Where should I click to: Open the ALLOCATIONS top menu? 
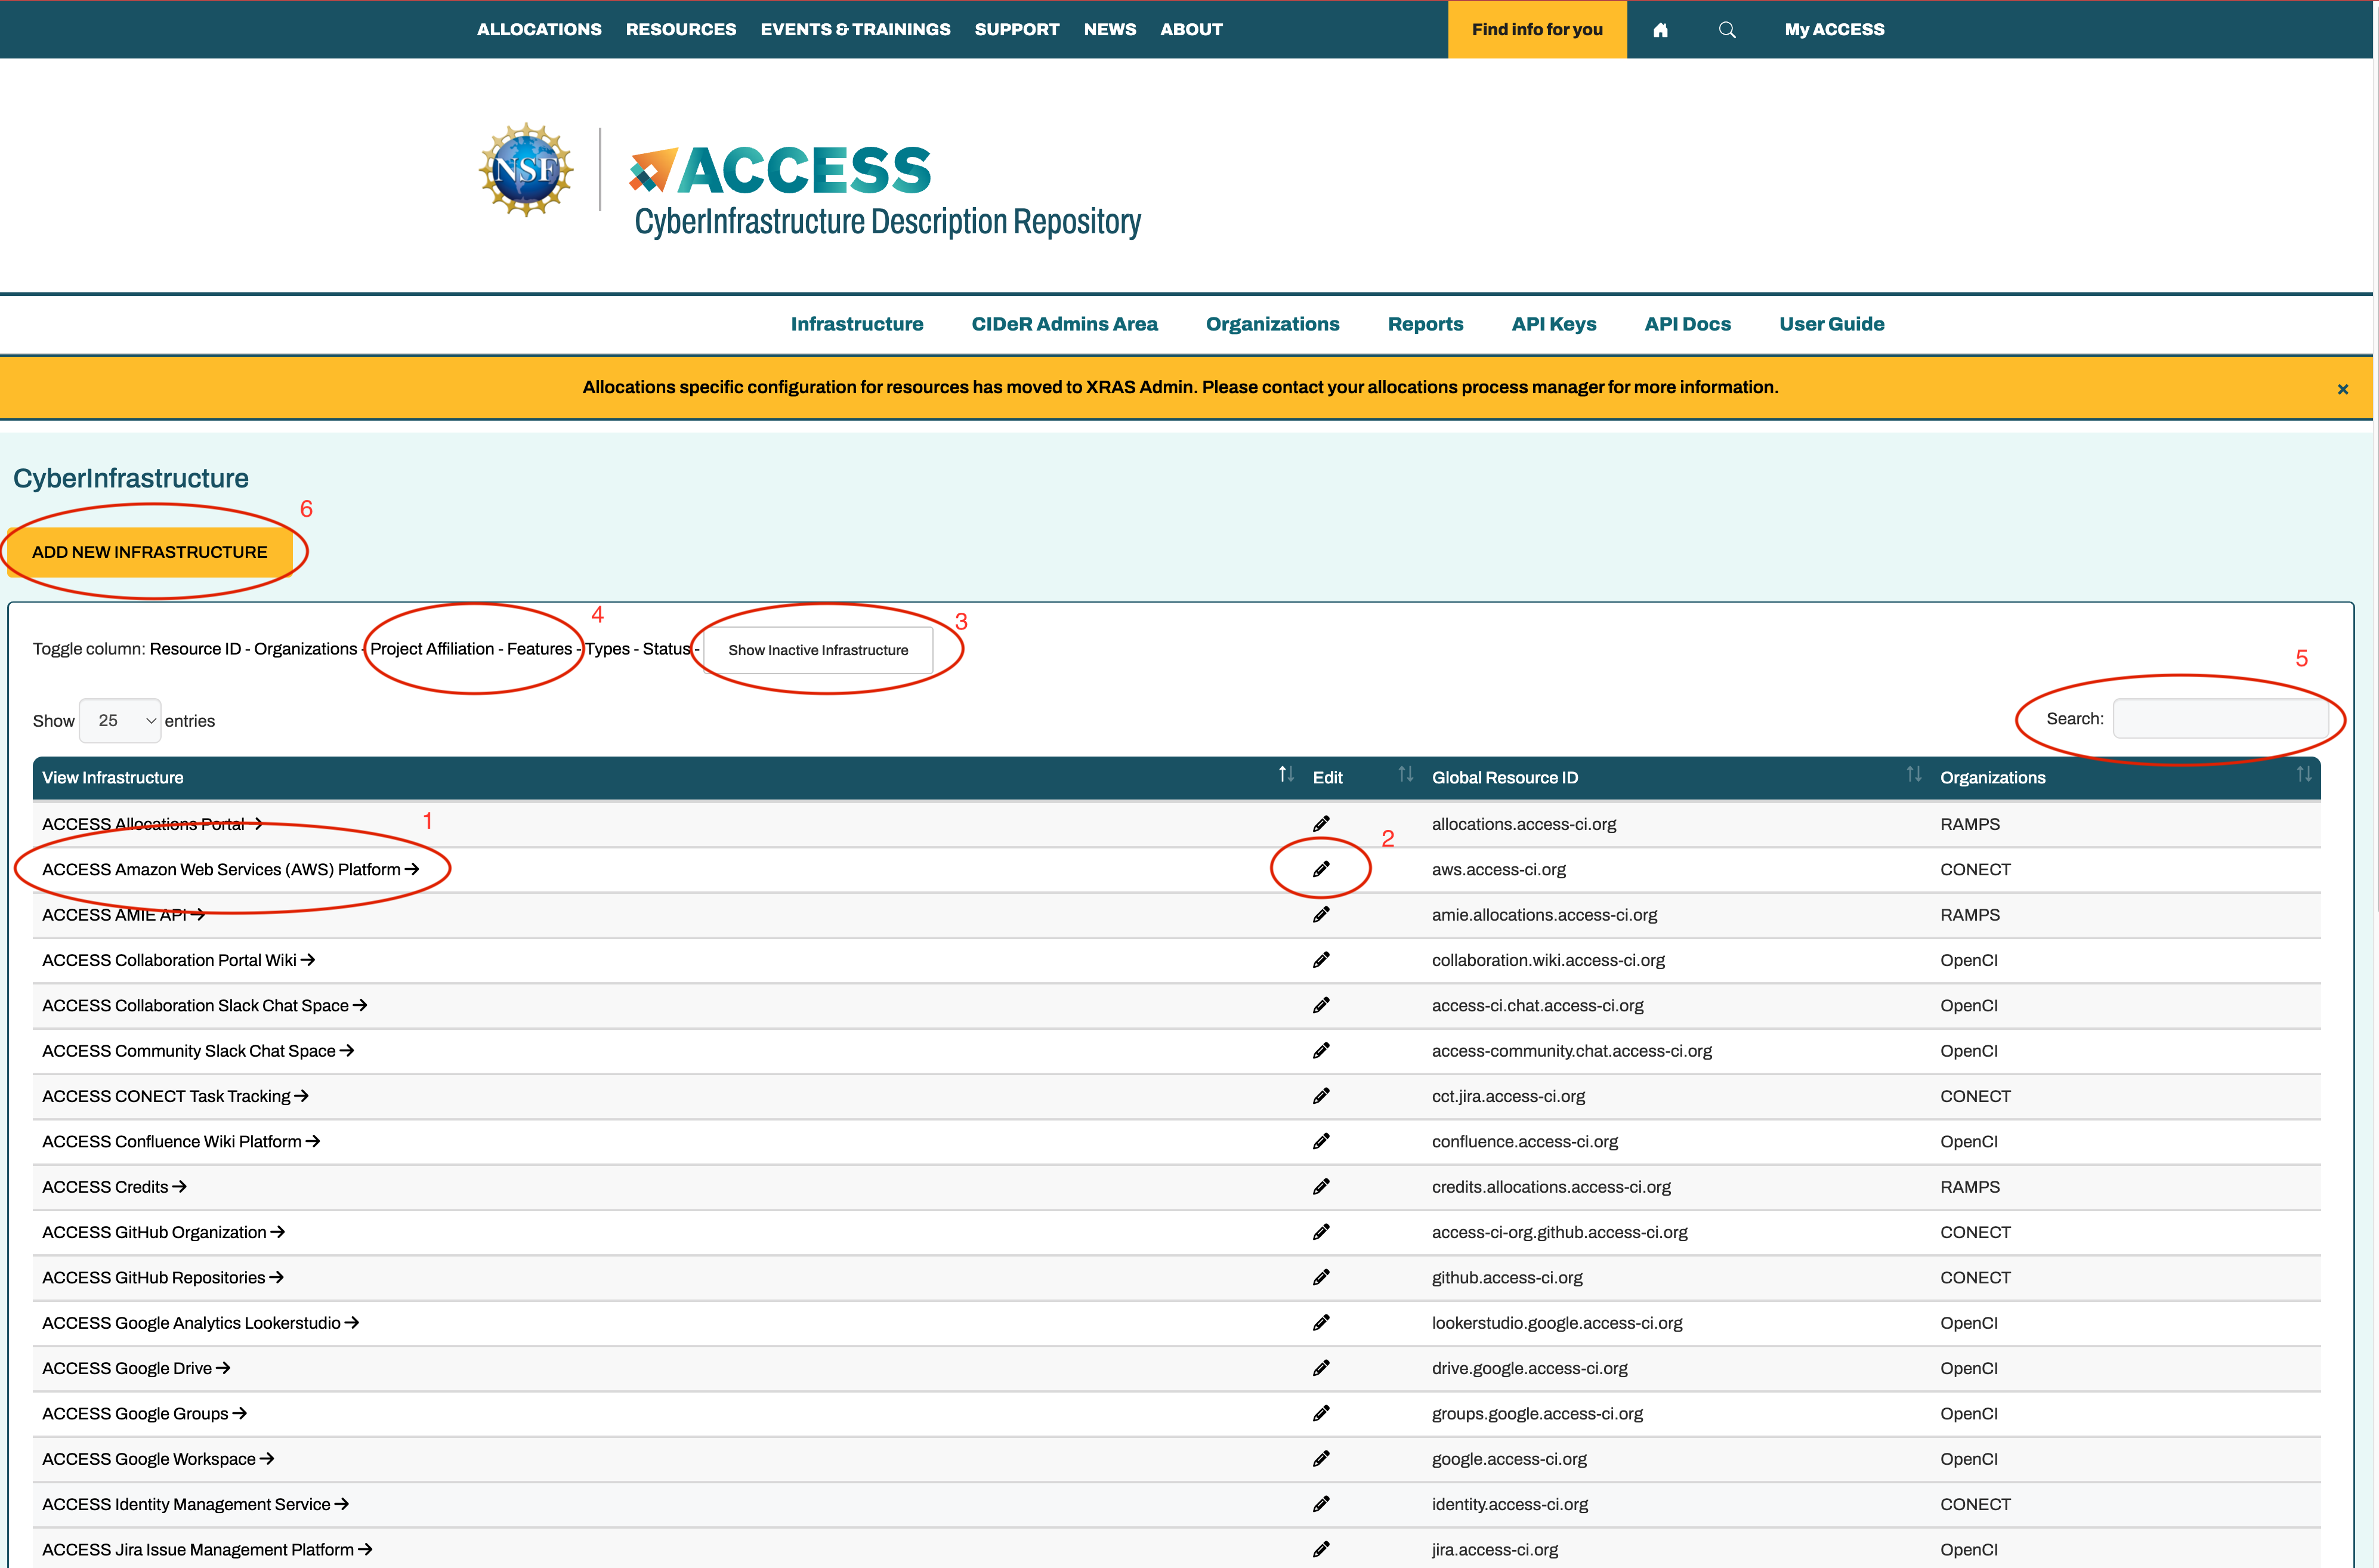point(539,30)
